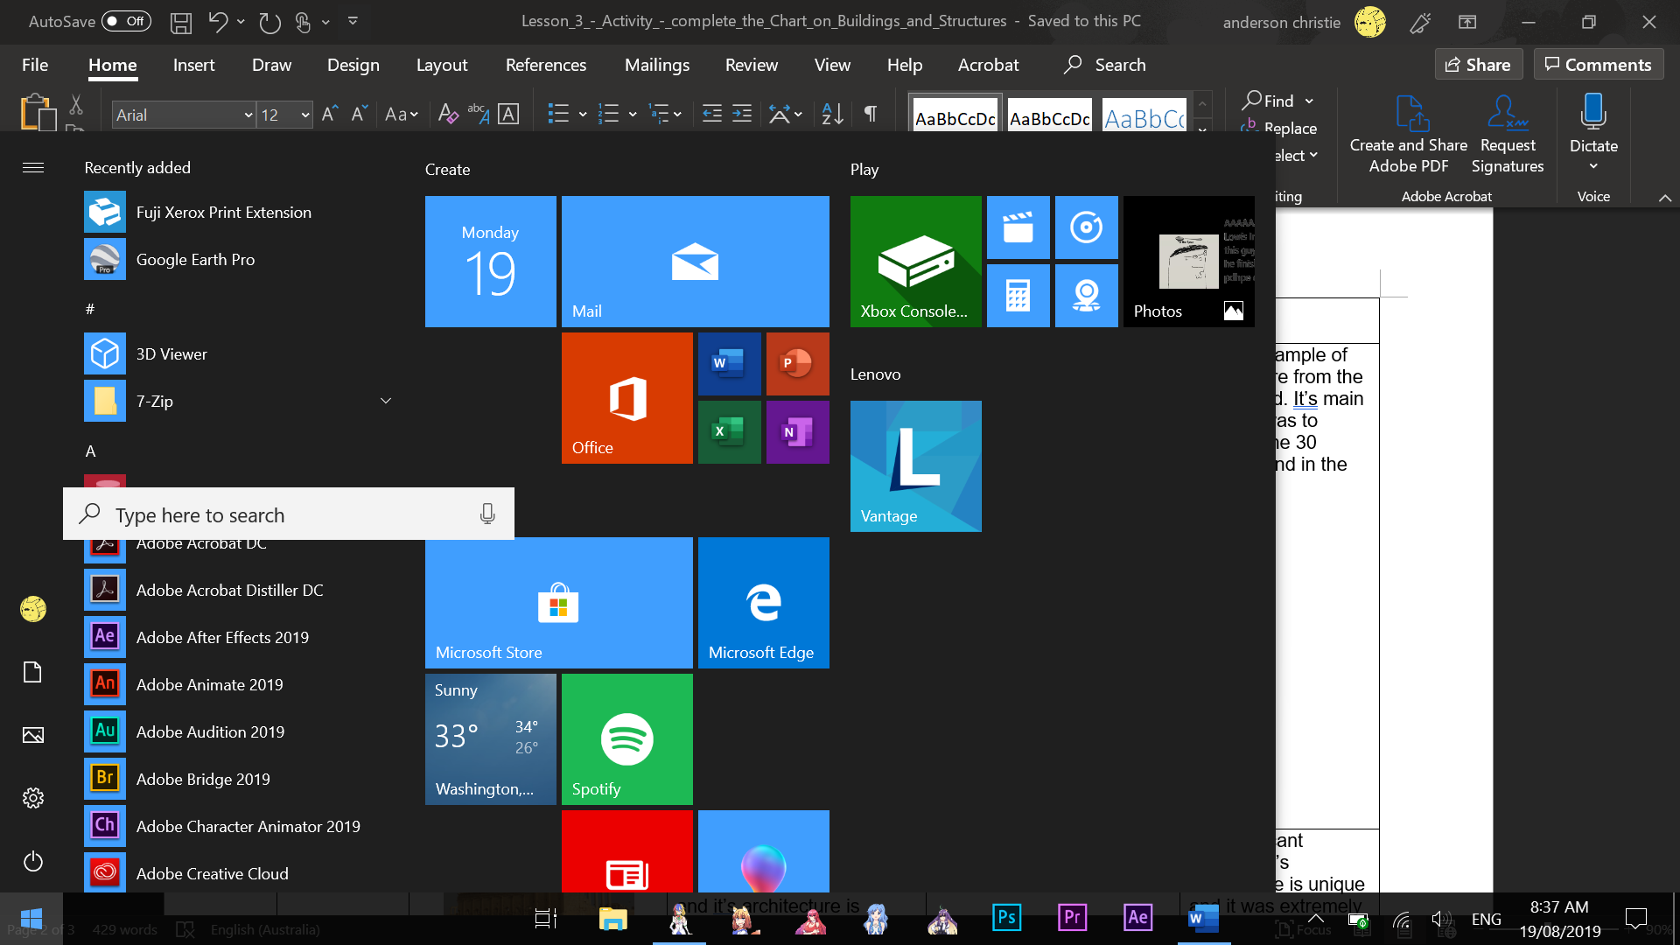The height and width of the screenshot is (945, 1680).
Task: Open the Undo dropdown arrow in Word
Action: (241, 22)
